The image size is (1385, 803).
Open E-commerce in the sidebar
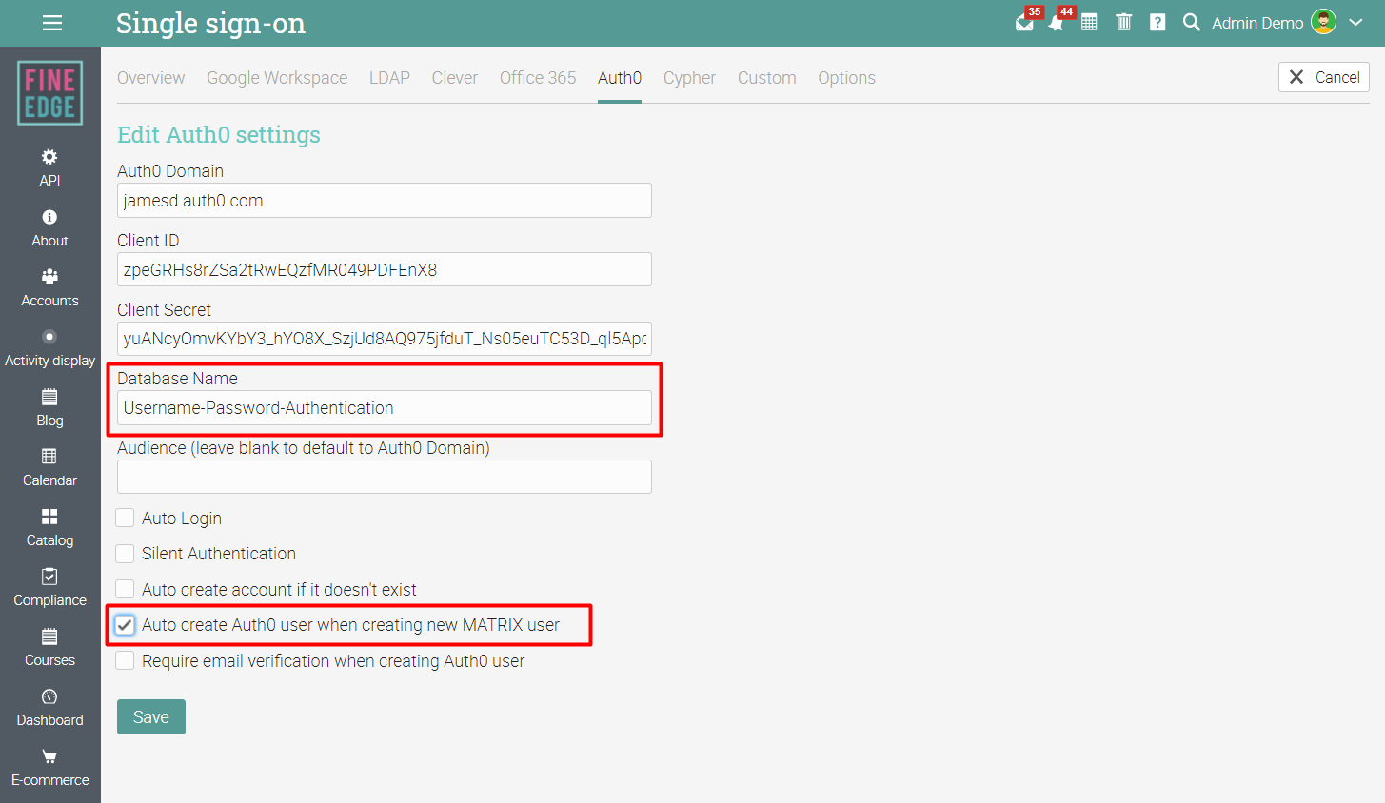click(49, 768)
